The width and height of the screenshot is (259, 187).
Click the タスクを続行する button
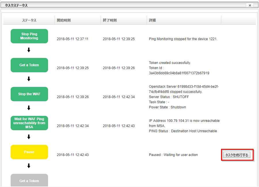[x=237, y=155]
